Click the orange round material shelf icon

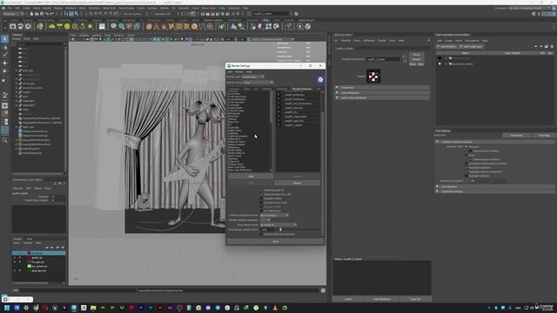(149, 26)
